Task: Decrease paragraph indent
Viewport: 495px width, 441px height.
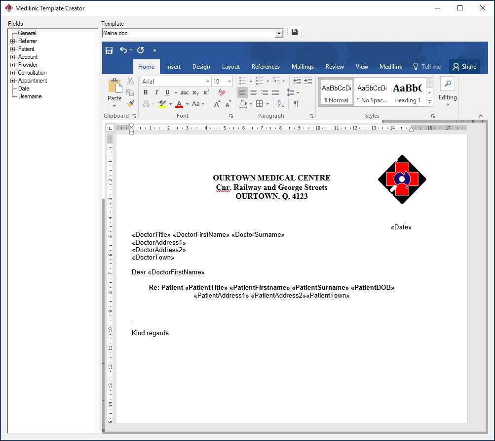Action: coord(297,81)
